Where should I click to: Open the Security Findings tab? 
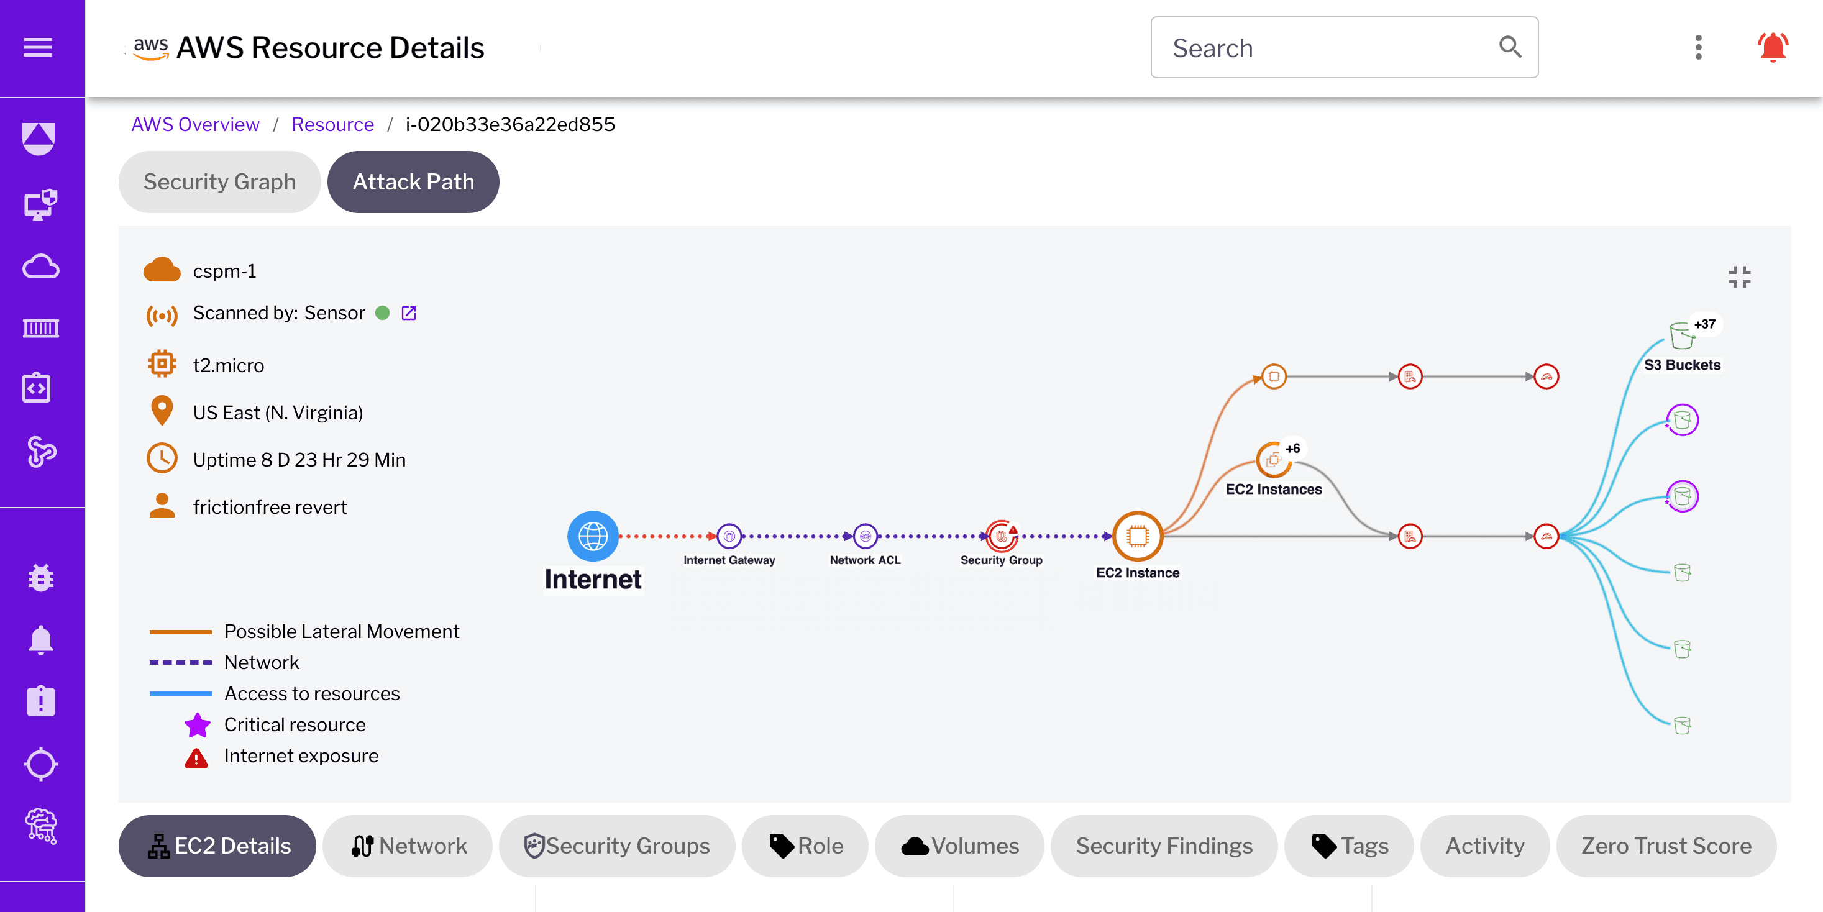[1164, 846]
